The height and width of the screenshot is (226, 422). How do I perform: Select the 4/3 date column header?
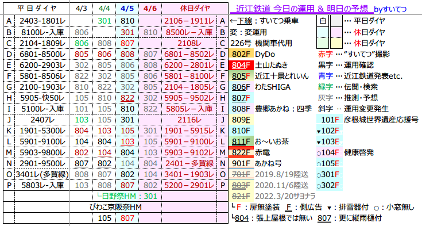coord(82,9)
